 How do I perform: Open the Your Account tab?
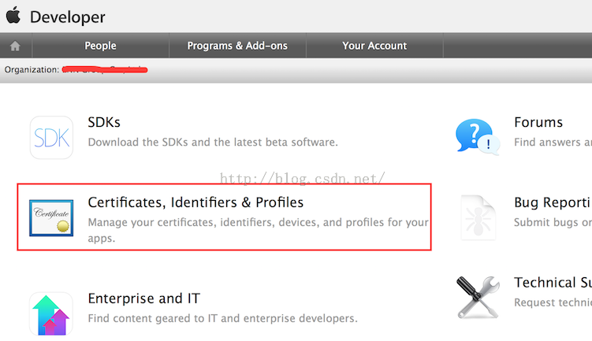[374, 46]
